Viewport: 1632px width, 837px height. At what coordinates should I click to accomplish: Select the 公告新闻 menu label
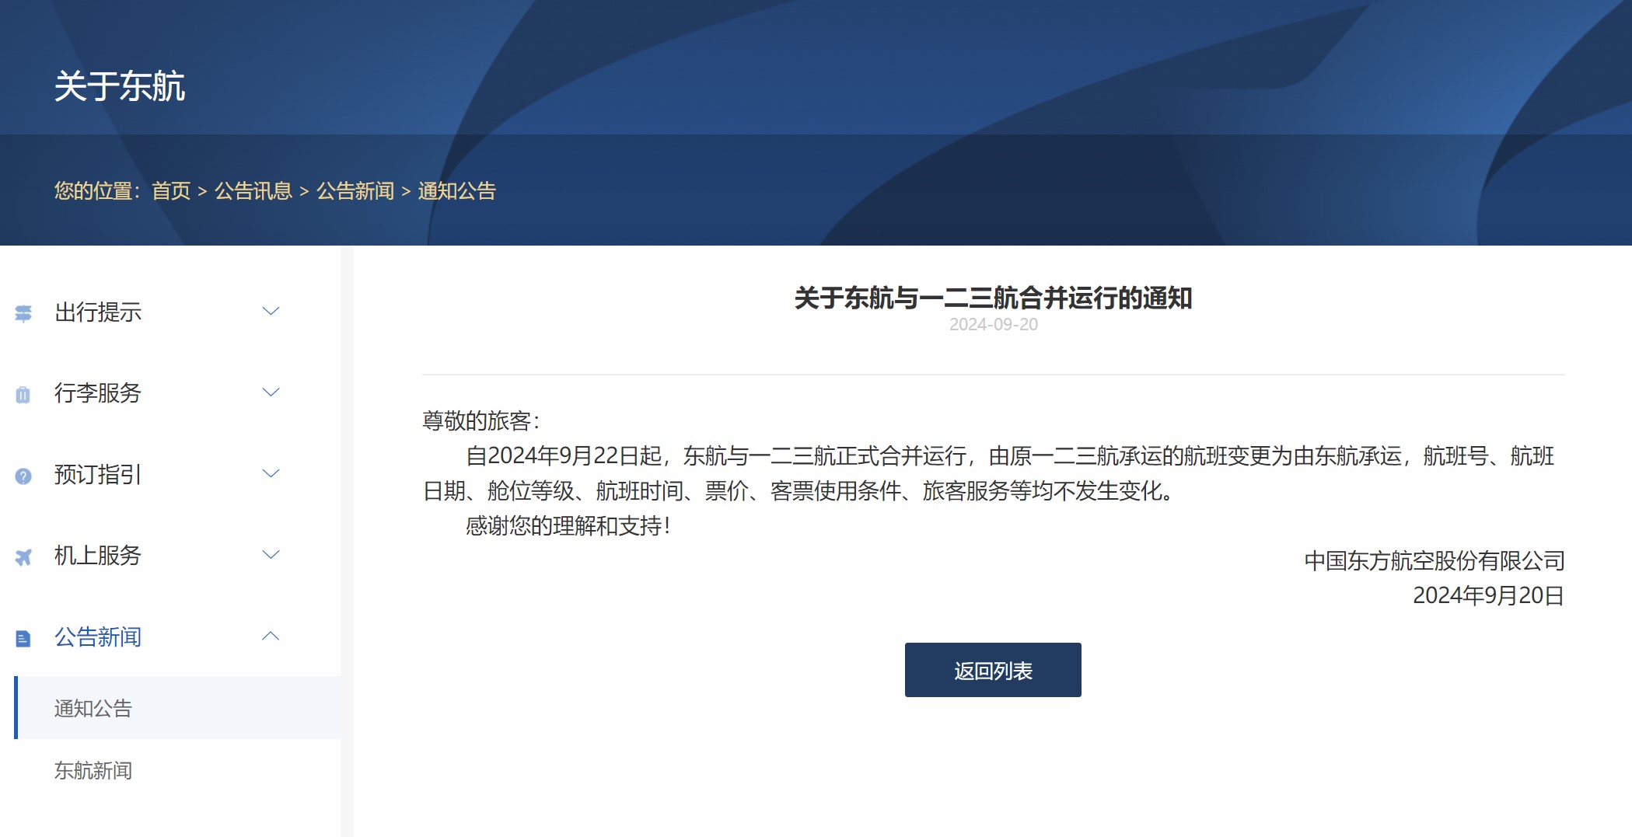98,637
